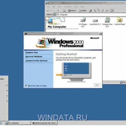Open the Views button in My Computer toolbar
126x126 pixels.
pos(112,11)
